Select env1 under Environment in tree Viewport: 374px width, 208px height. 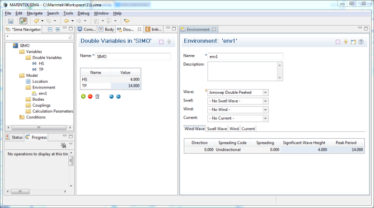43,93
